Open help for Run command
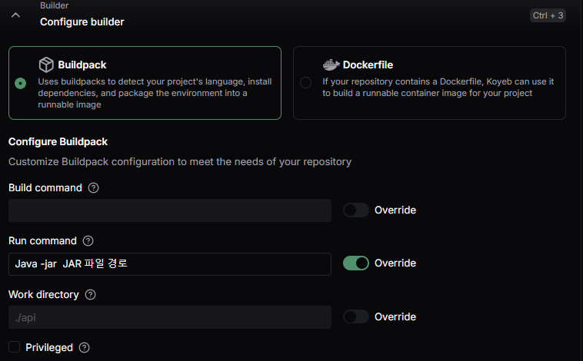 pyautogui.click(x=88, y=241)
